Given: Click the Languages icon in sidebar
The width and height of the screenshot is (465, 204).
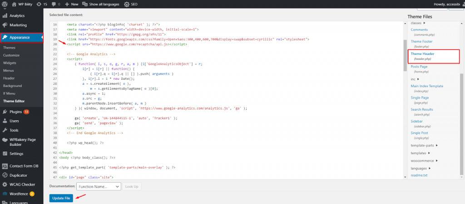Looking at the screenshot, I should pyautogui.click(x=5, y=203).
